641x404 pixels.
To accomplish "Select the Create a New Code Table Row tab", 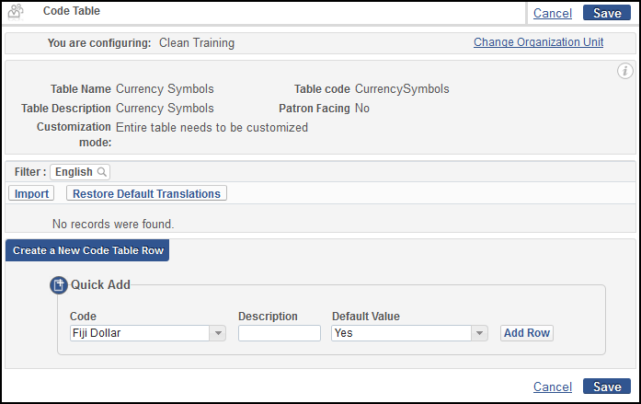I will pos(87,250).
